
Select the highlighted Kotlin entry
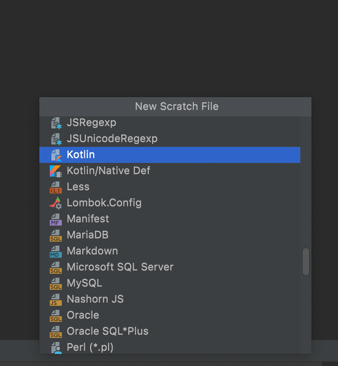[170, 155]
